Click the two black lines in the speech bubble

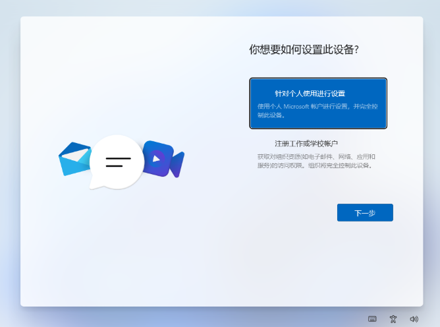click(118, 162)
